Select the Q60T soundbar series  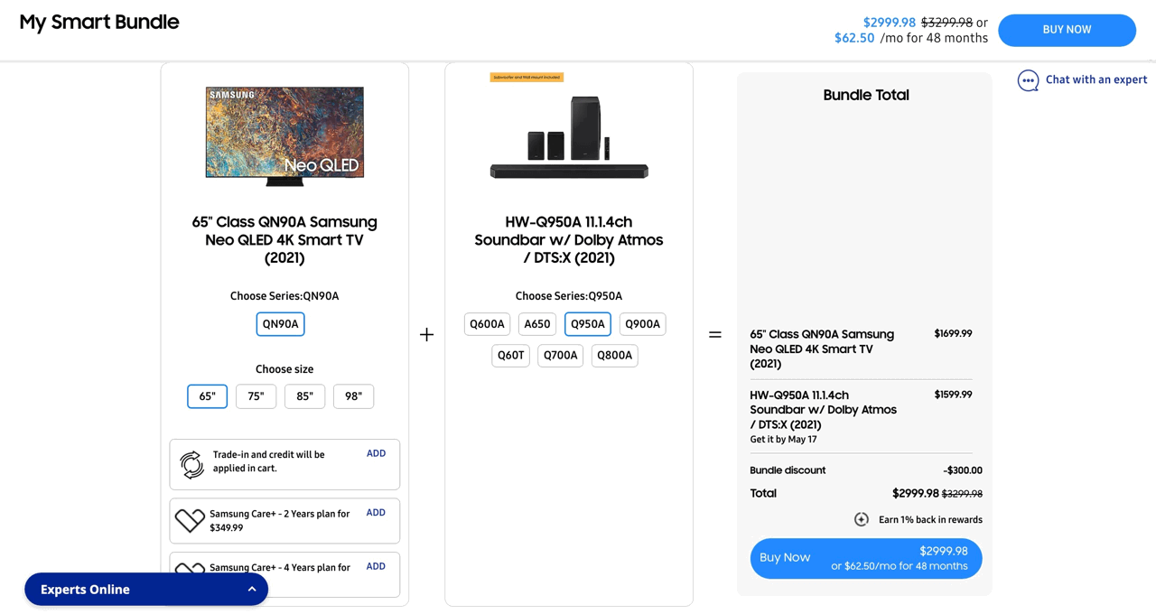tap(510, 355)
